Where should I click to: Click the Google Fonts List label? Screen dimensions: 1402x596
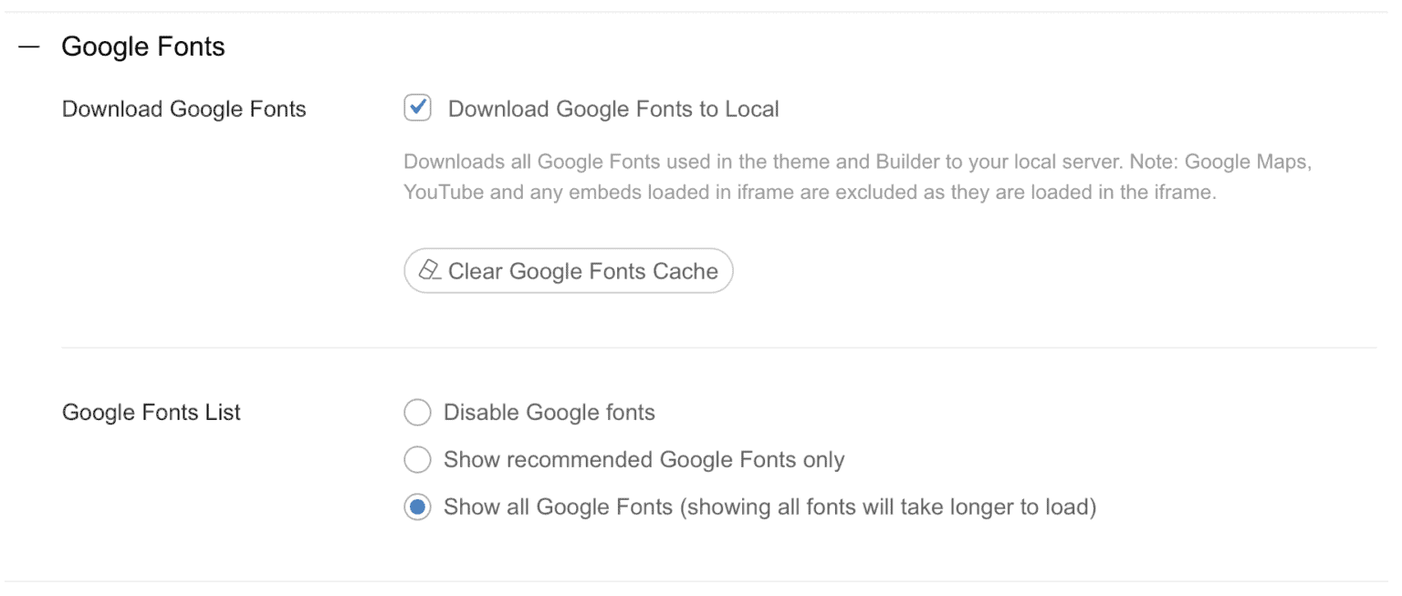point(150,413)
